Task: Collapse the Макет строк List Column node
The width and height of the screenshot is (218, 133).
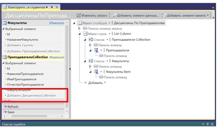Action: [79, 34]
